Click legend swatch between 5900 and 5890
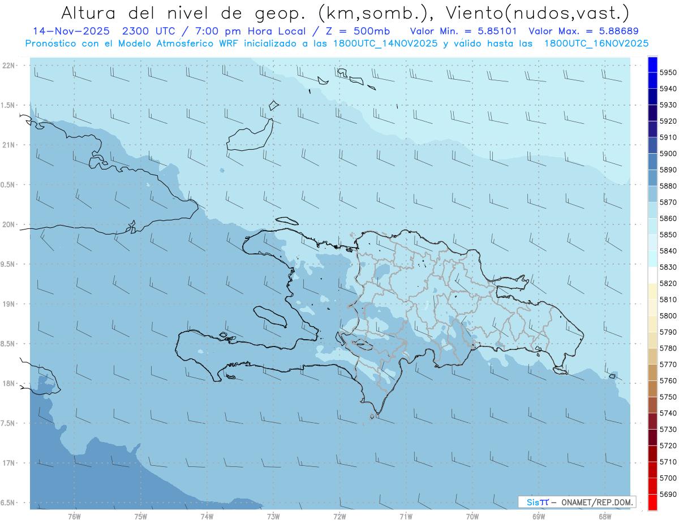This screenshot has width=679, height=524. click(x=652, y=162)
